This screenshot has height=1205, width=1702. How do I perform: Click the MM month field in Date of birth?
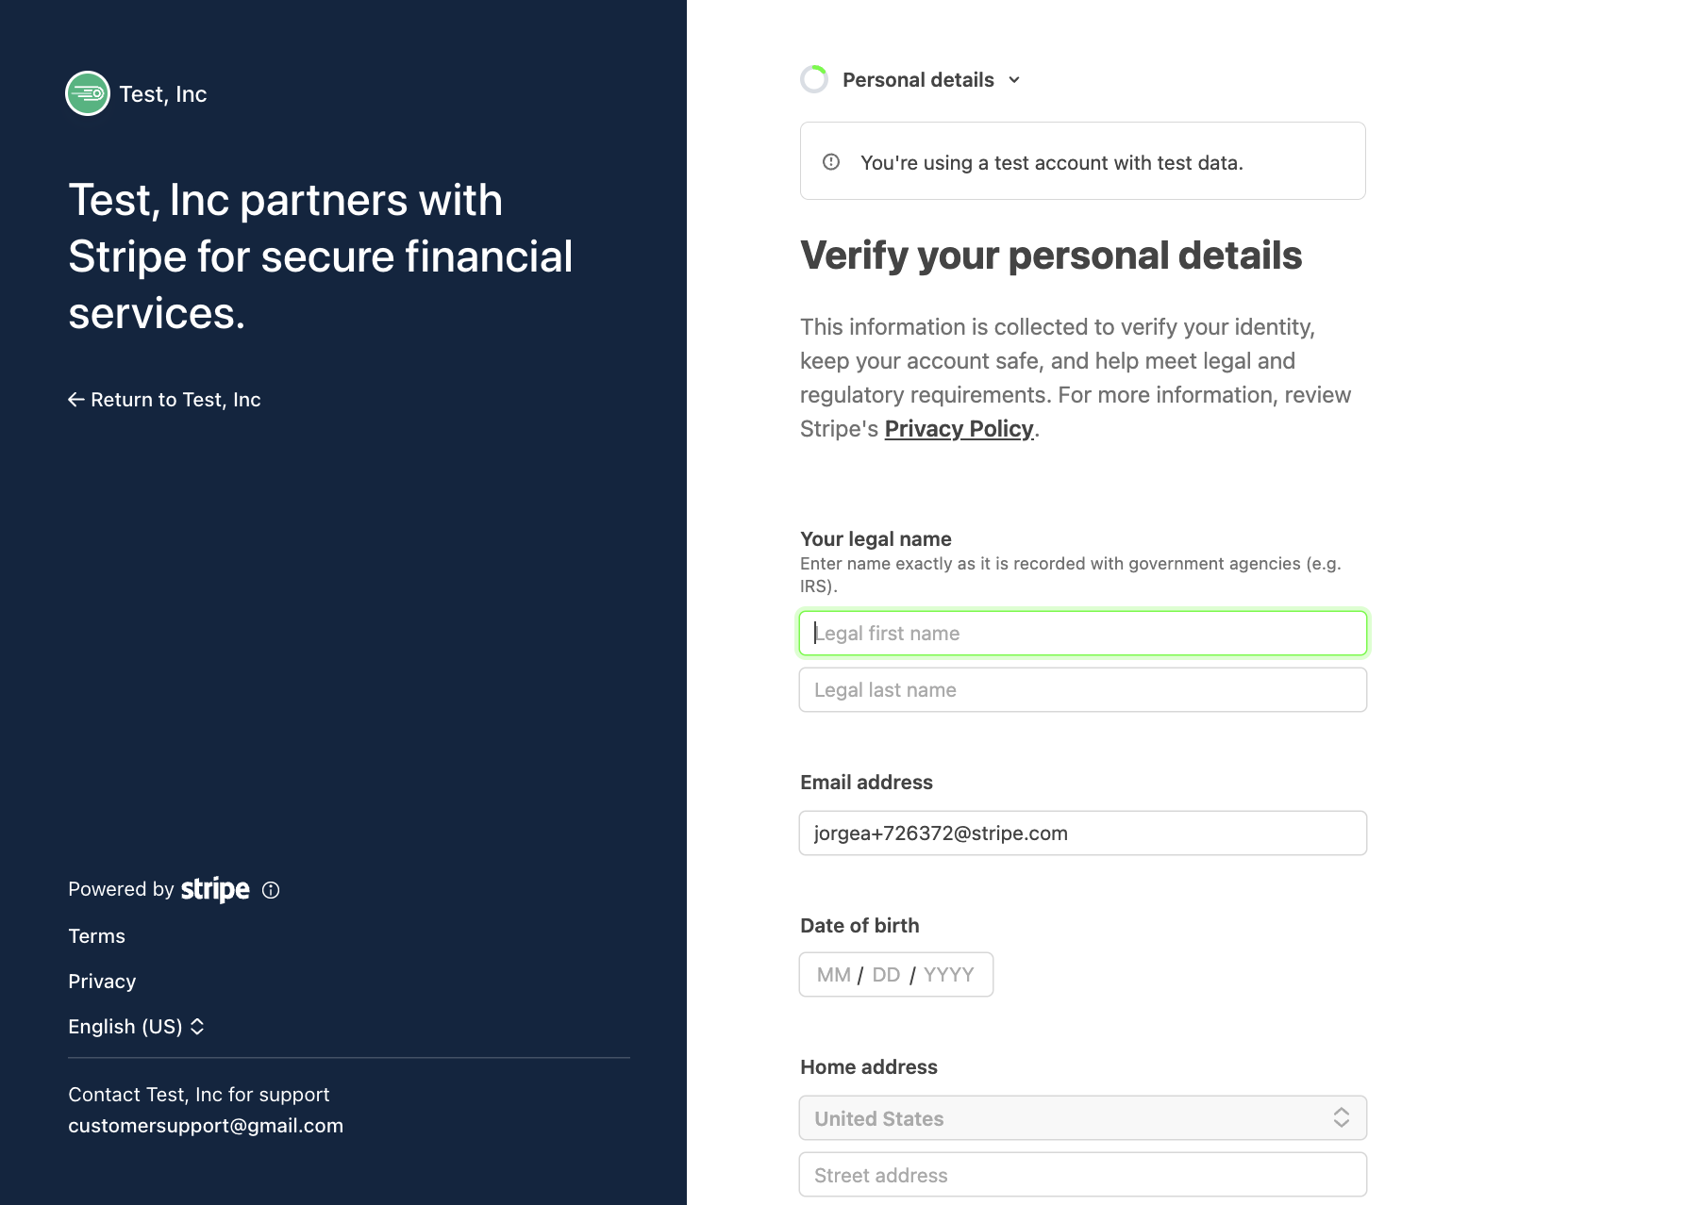[834, 975]
